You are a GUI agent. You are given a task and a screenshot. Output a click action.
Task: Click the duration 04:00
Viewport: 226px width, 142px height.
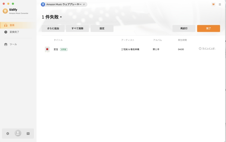tap(181, 49)
